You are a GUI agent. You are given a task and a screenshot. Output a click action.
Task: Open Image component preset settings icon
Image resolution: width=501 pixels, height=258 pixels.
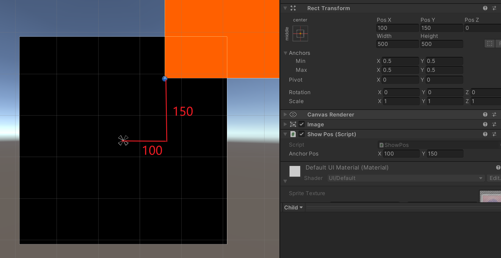pos(494,124)
